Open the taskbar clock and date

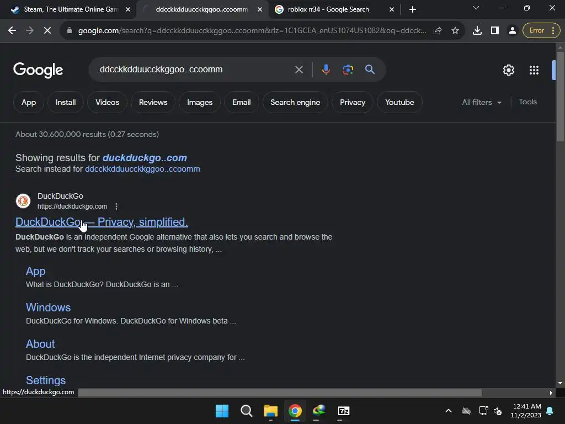tap(526, 411)
